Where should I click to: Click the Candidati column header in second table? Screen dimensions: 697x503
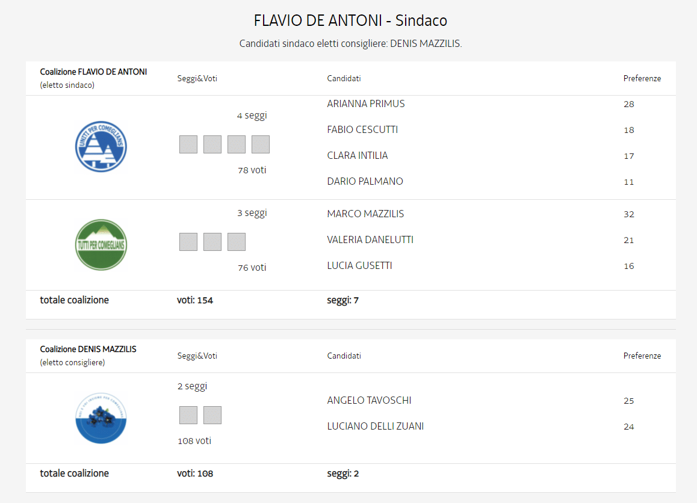point(344,356)
